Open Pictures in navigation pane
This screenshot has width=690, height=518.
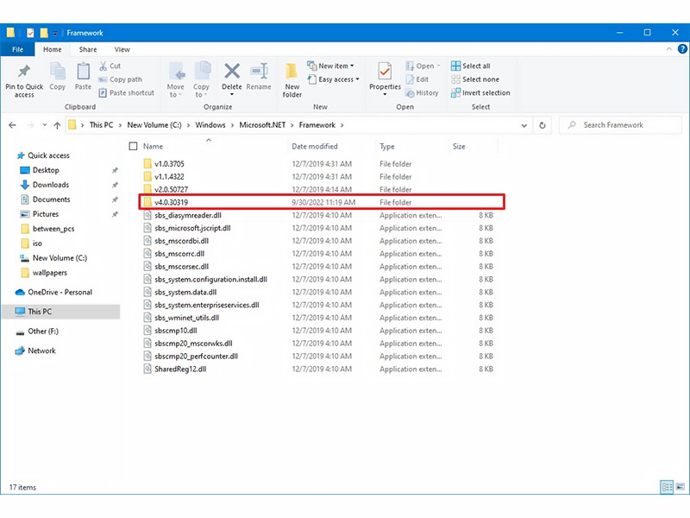pyautogui.click(x=46, y=214)
